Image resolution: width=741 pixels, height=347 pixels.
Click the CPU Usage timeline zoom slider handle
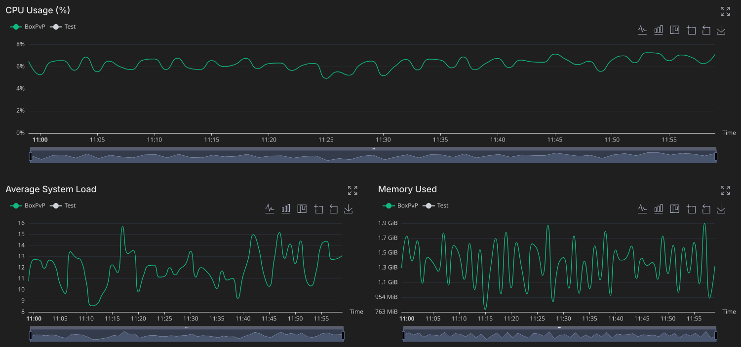click(373, 147)
